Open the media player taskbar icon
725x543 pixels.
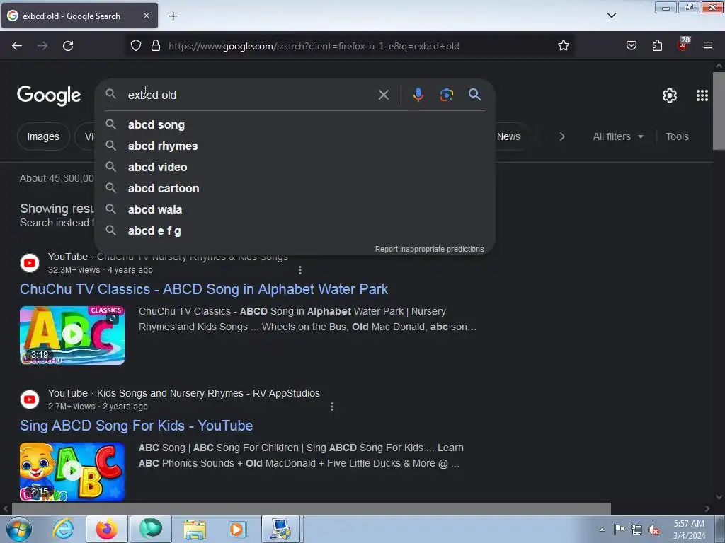pos(238,529)
